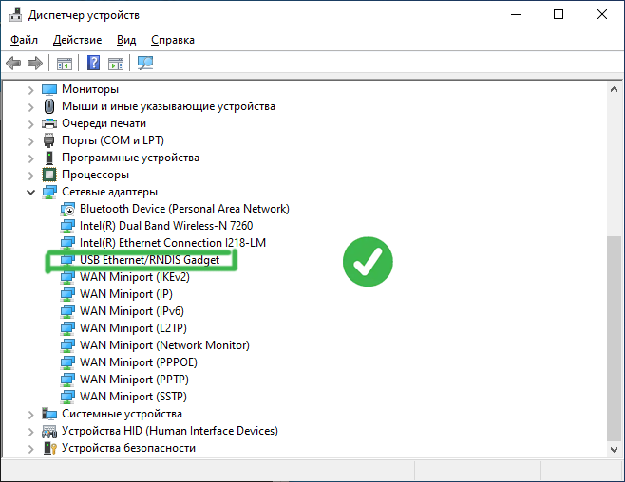Expand Порты (COM и LPT)
The width and height of the screenshot is (625, 482).
pyautogui.click(x=31, y=141)
